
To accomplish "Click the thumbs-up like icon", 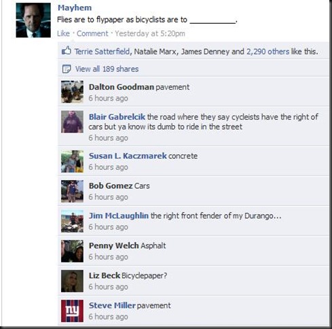I will (67, 51).
